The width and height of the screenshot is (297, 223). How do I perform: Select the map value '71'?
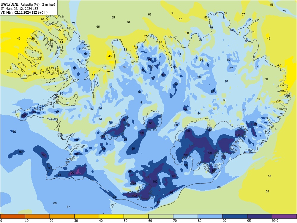[33, 53]
